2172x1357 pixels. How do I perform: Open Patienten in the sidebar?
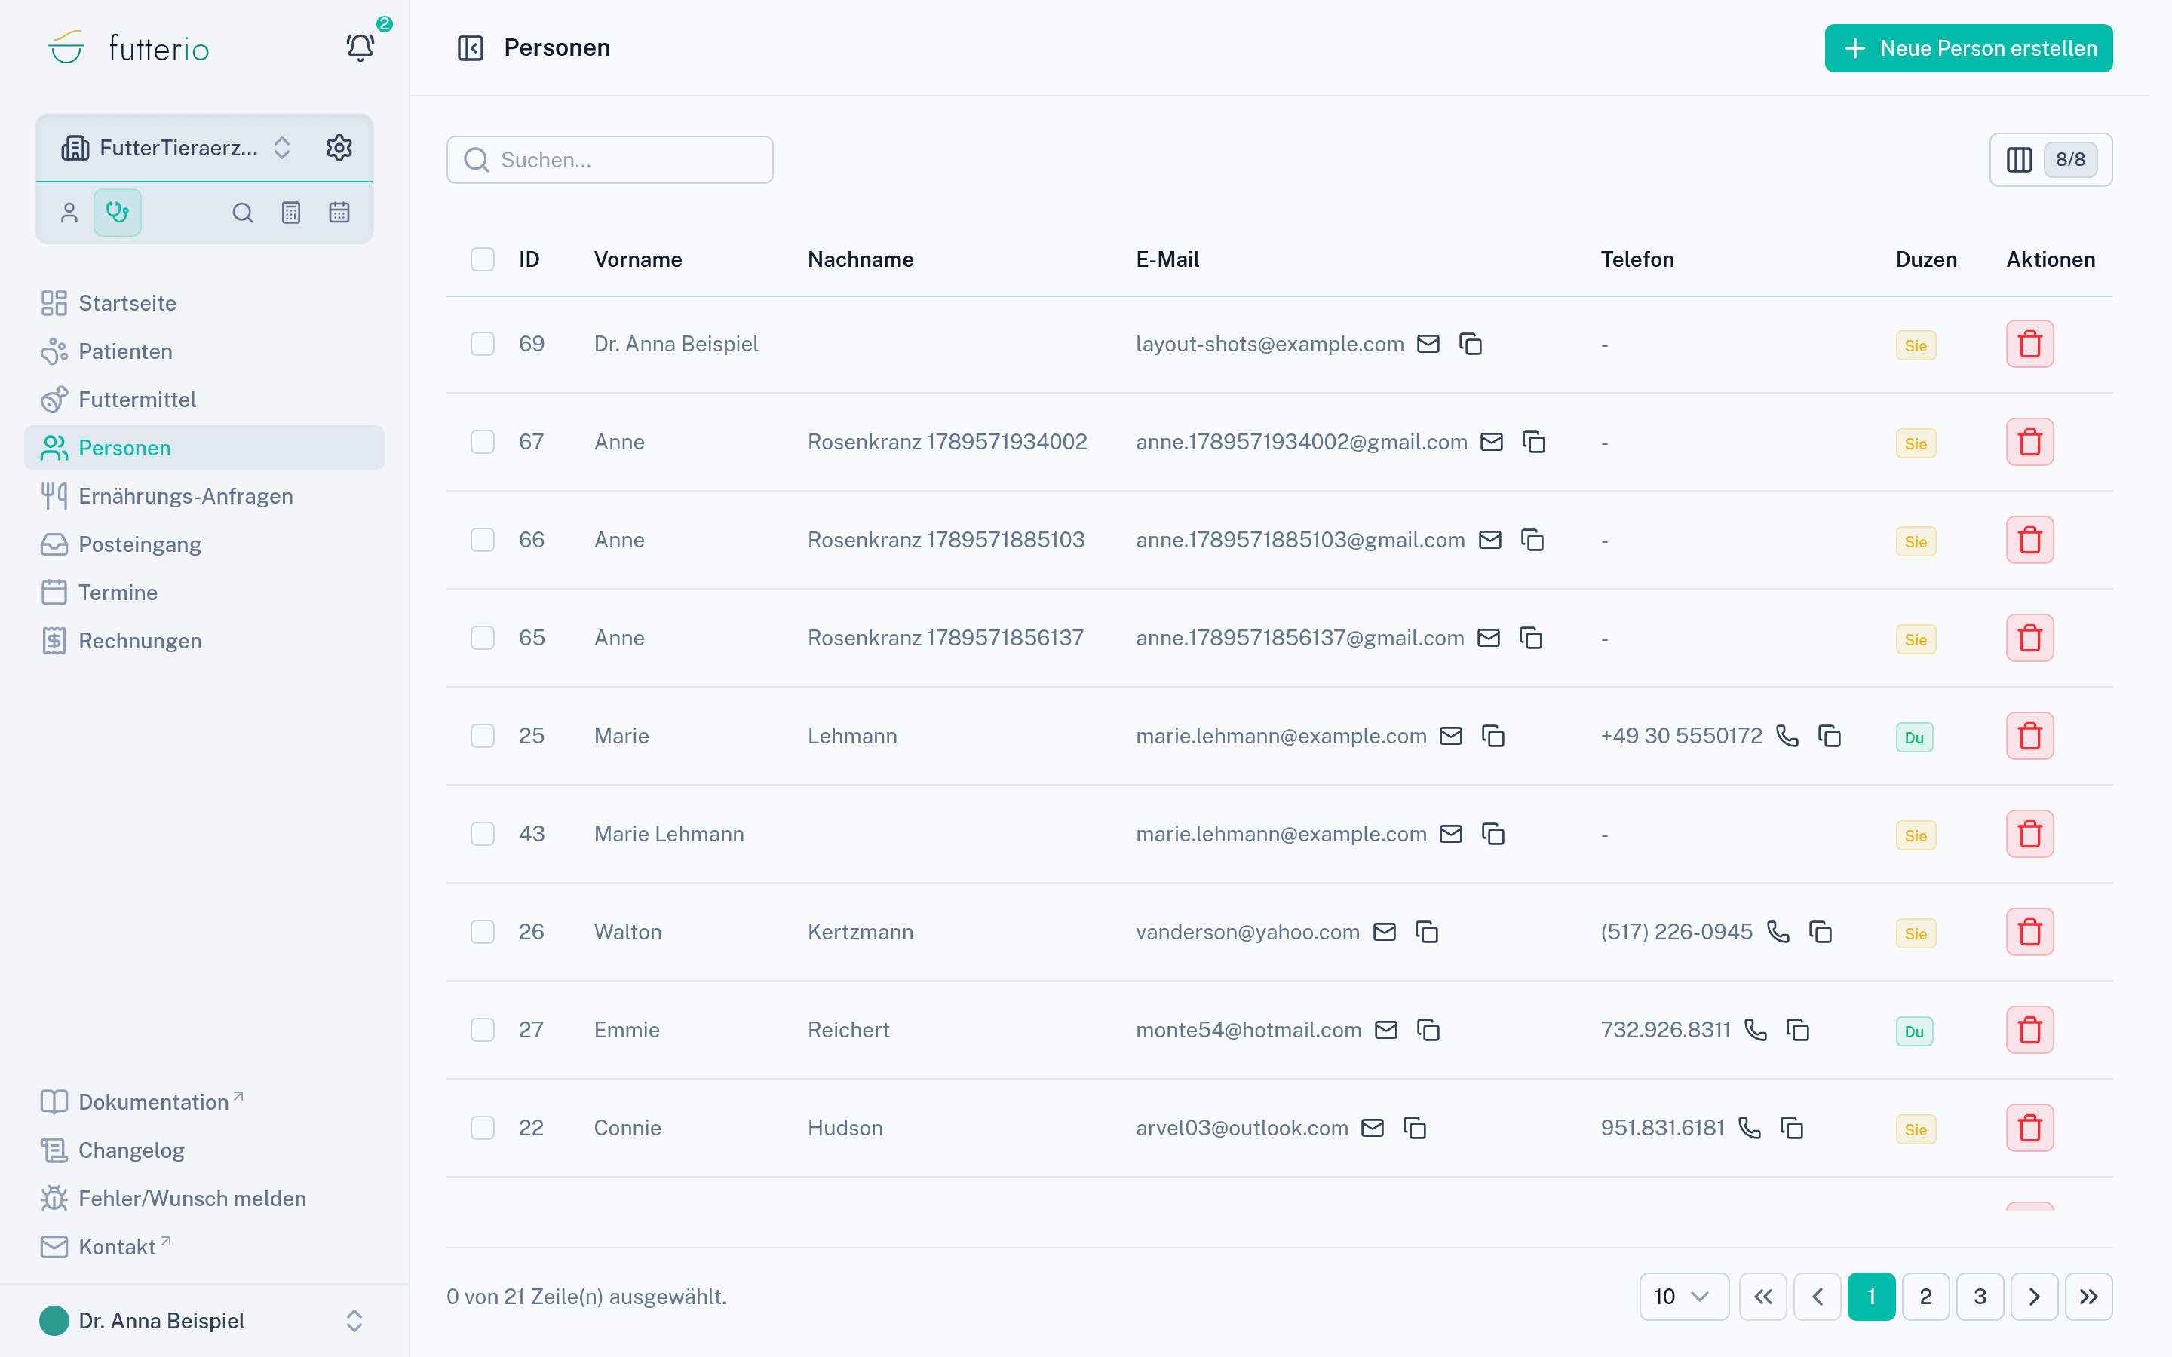pyautogui.click(x=204, y=351)
